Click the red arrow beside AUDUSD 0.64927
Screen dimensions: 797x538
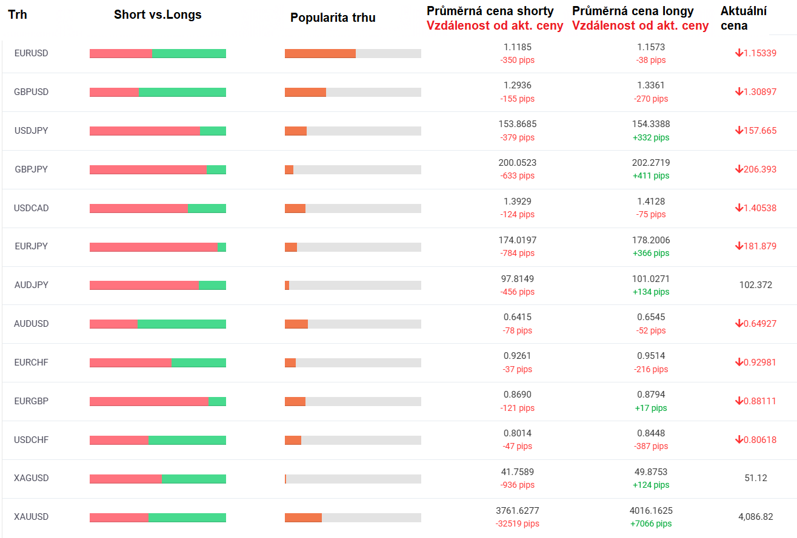739,324
